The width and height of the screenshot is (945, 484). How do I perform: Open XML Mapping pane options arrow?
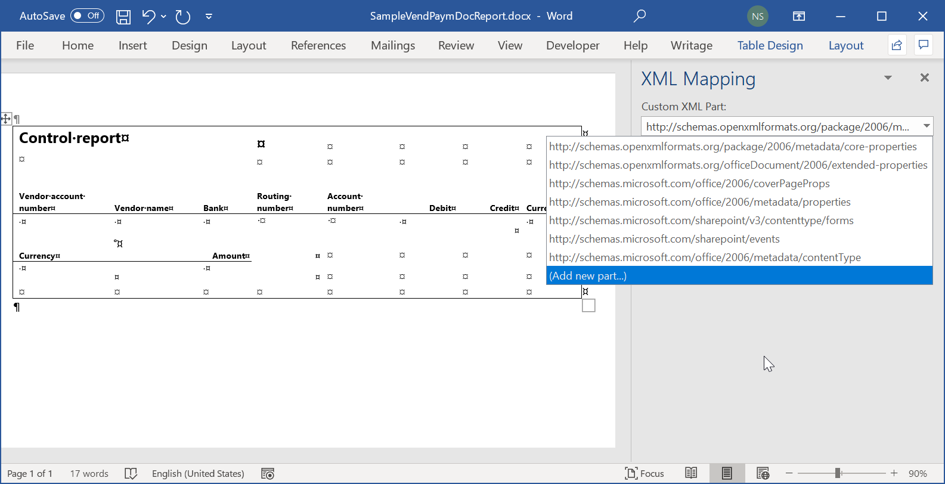(888, 78)
